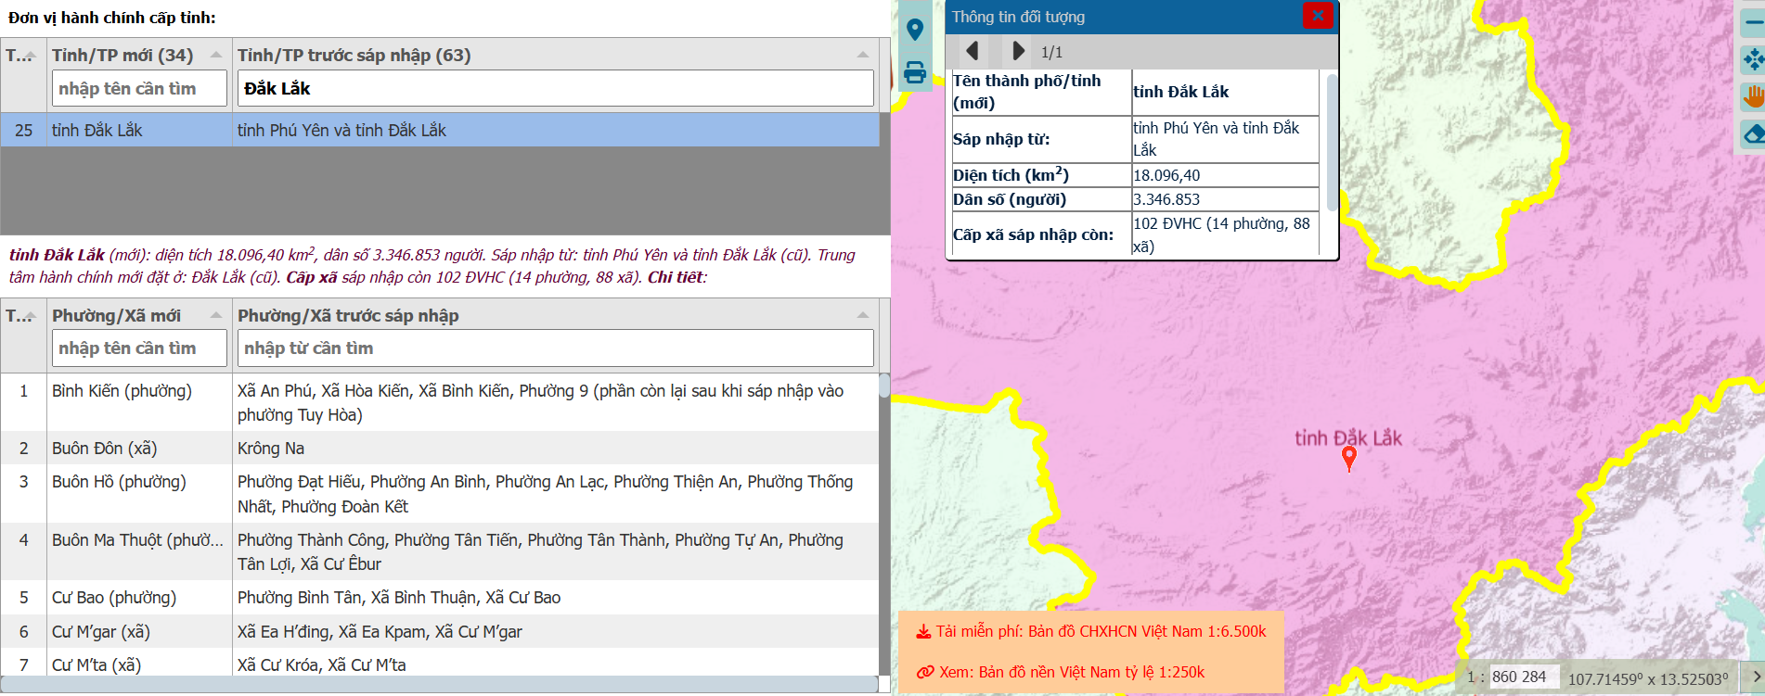The width and height of the screenshot is (1765, 696).
Task: Sort by Phường/Xã mới column
Action: [x=215, y=316]
